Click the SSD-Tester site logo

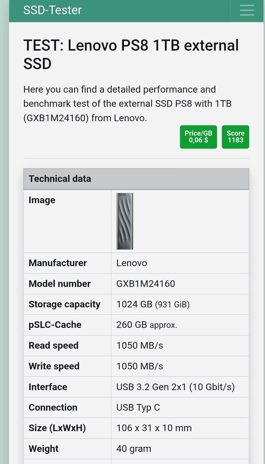(52, 10)
